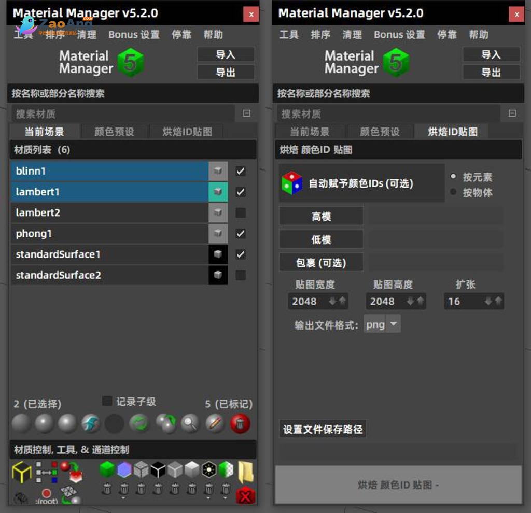531x513 pixels.
Task: Click the trash can under the green cube
Action: (107, 489)
